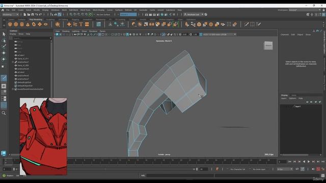
Task: Open the Modeling menu set dropdown
Action: (x=10, y=15)
